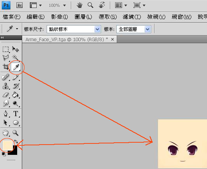207x169 pixels.
Task: Launch Adobe Bridge with Br button
Action: click(20, 5)
